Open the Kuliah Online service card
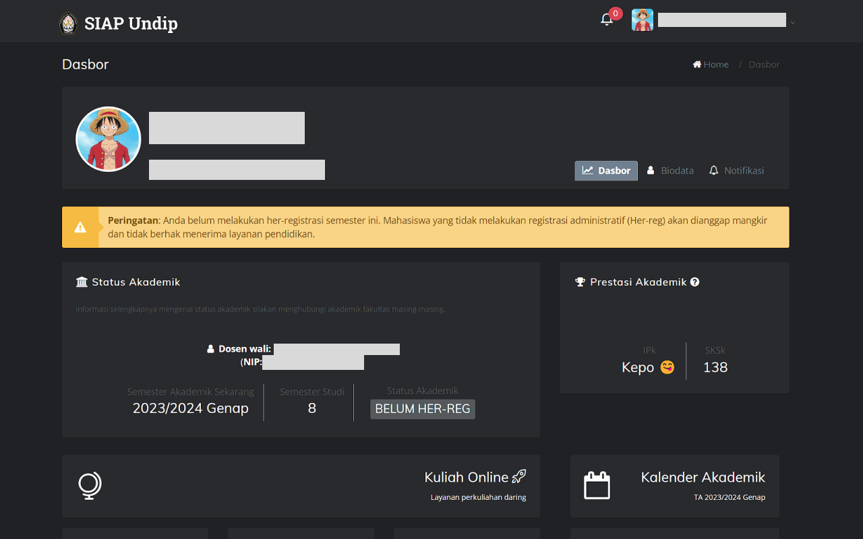This screenshot has width=863, height=539. (301, 486)
